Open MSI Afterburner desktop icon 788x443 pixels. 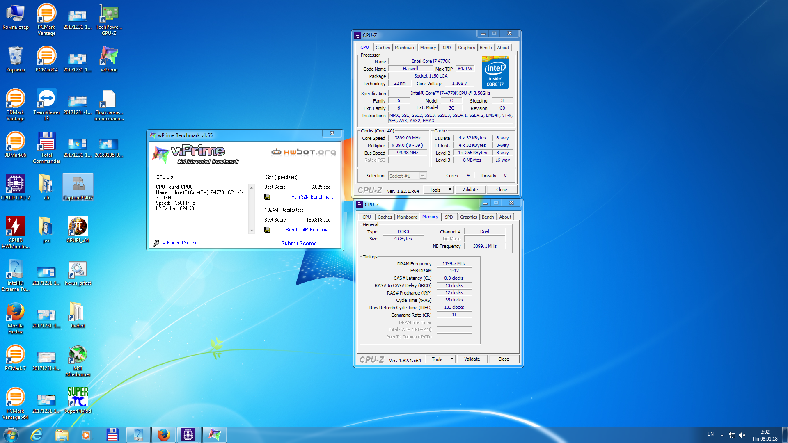(x=78, y=361)
